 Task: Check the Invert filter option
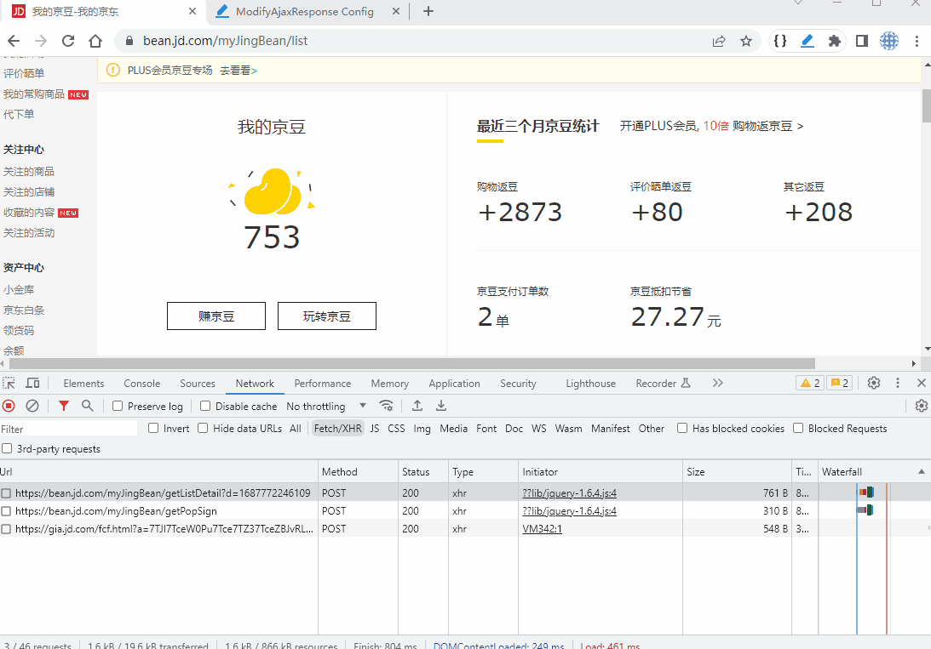pos(153,428)
